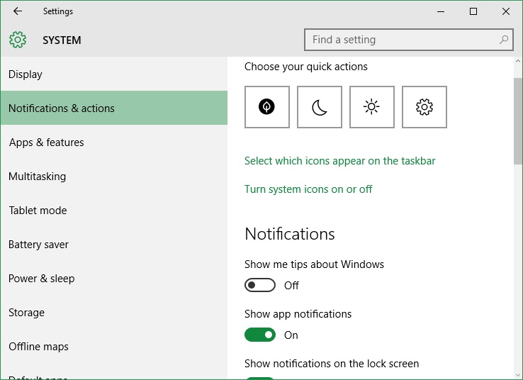The image size is (523, 380).
Task: Open the Apps & features section
Action: pyautogui.click(x=114, y=142)
